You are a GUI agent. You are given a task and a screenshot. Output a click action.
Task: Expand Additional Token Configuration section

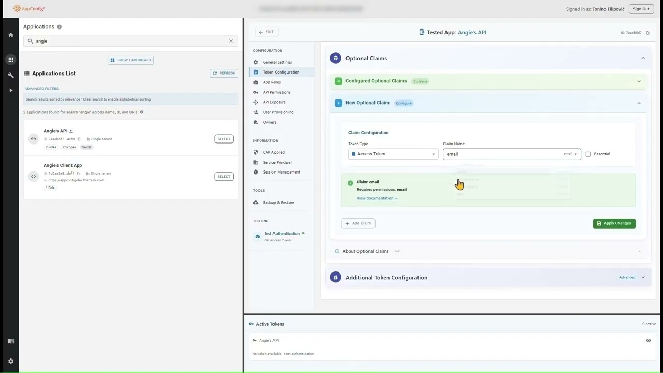[x=643, y=277]
